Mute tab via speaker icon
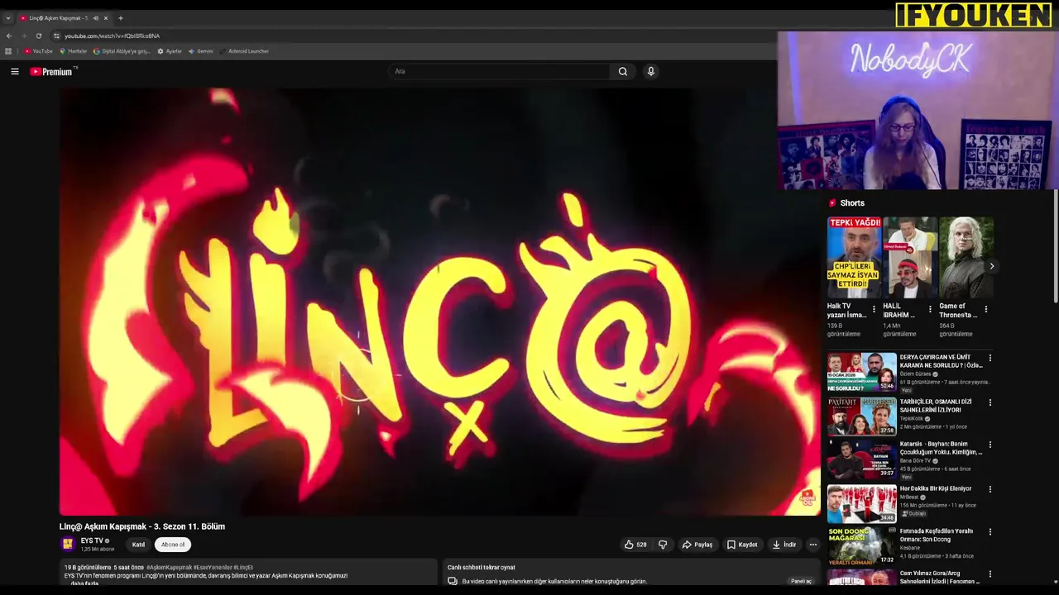The height and width of the screenshot is (595, 1059). [95, 18]
